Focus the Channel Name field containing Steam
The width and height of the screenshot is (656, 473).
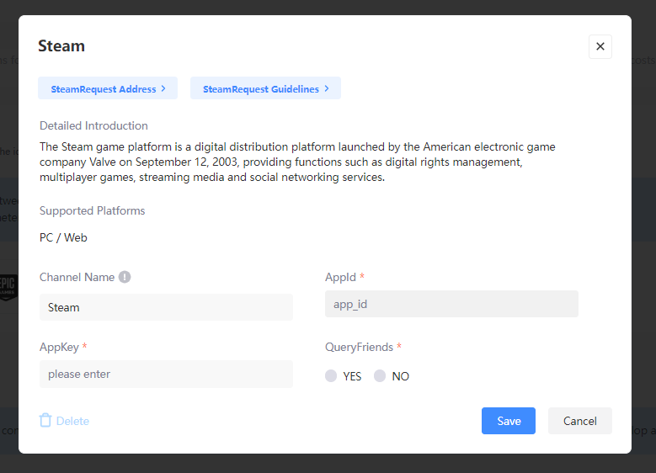coord(166,307)
